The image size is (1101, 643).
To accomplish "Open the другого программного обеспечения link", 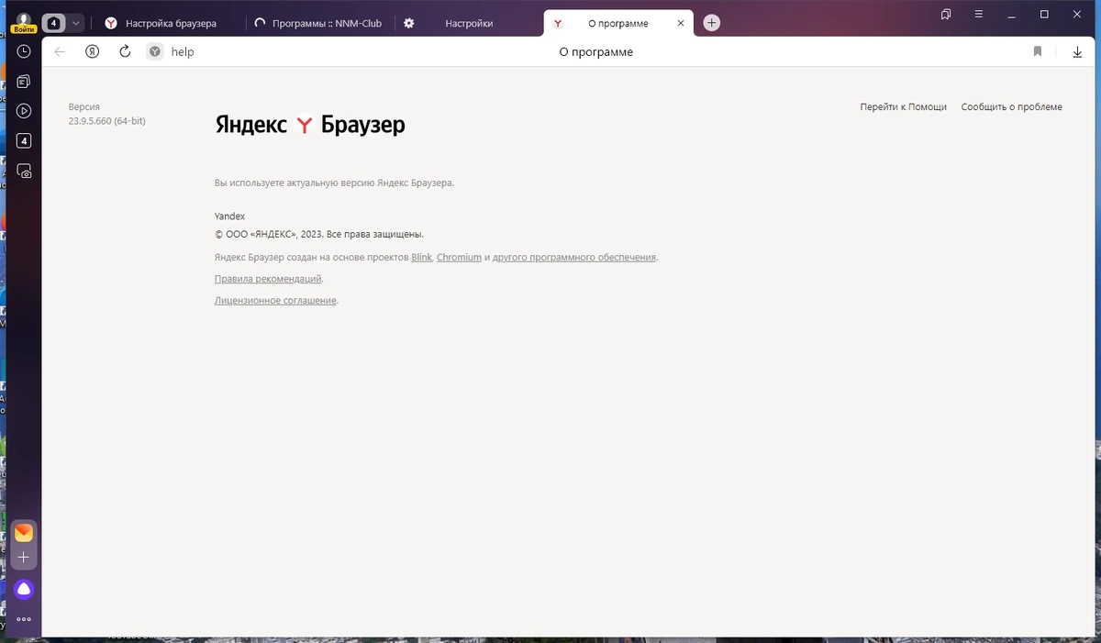I will [574, 258].
